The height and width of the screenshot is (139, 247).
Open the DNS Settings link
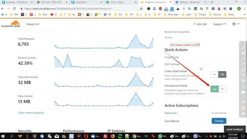pyautogui.click(x=172, y=64)
